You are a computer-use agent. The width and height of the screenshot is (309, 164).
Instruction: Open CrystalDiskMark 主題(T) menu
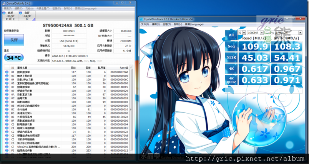tap(167, 24)
